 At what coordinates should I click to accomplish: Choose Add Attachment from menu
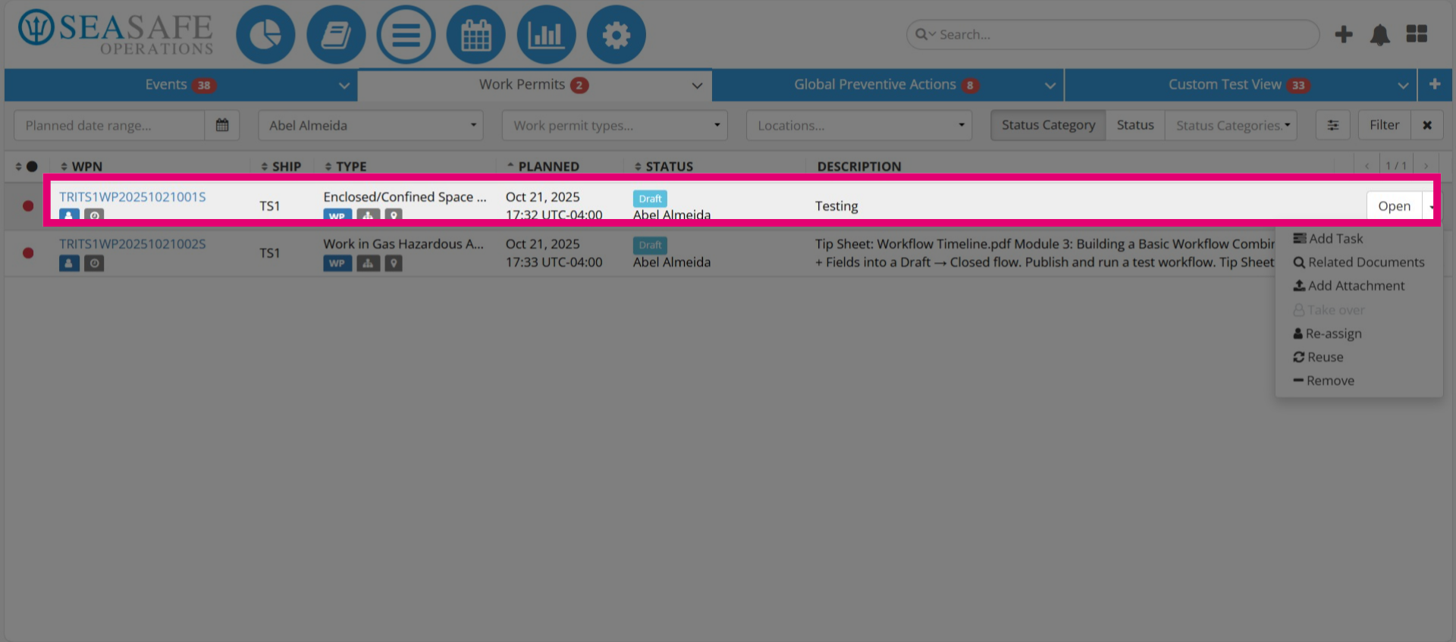(x=1349, y=286)
